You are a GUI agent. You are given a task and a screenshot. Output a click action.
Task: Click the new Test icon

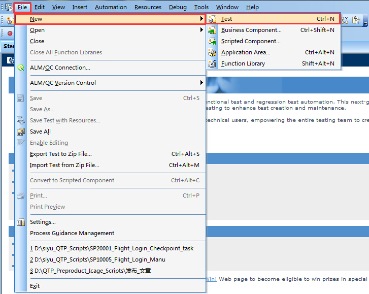click(x=212, y=19)
